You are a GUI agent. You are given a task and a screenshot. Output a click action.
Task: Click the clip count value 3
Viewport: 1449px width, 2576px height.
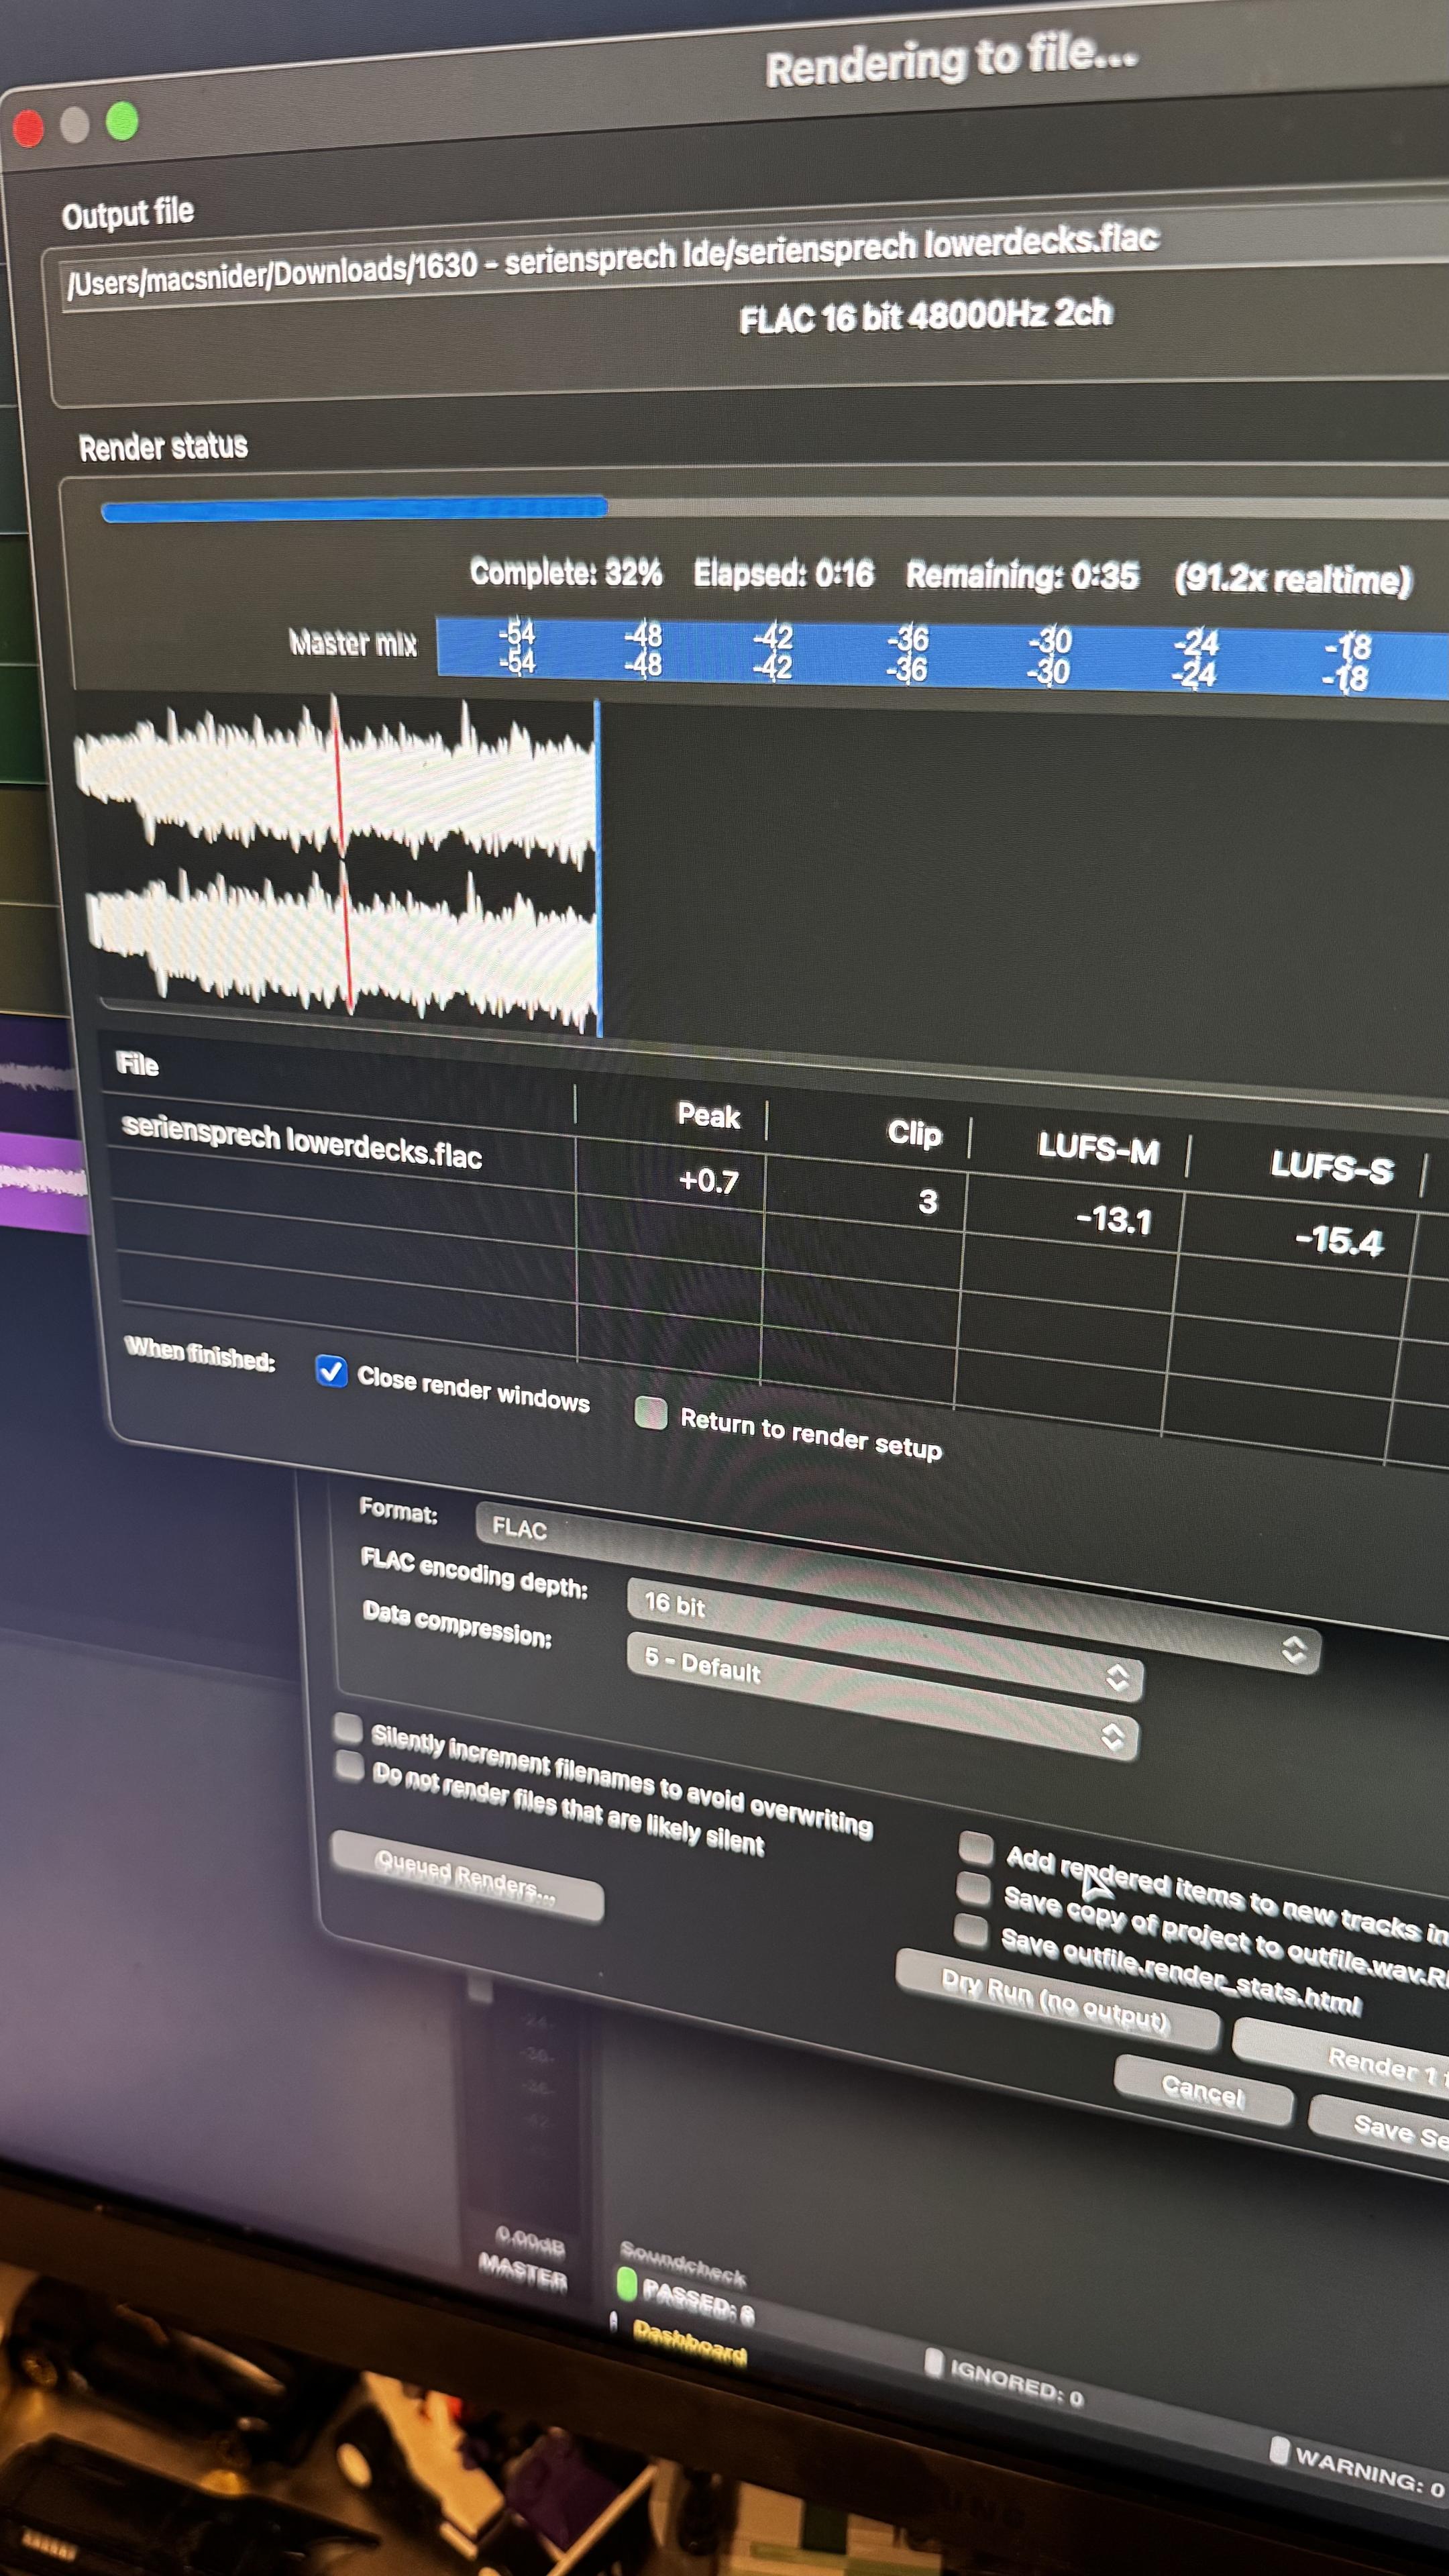click(928, 1201)
